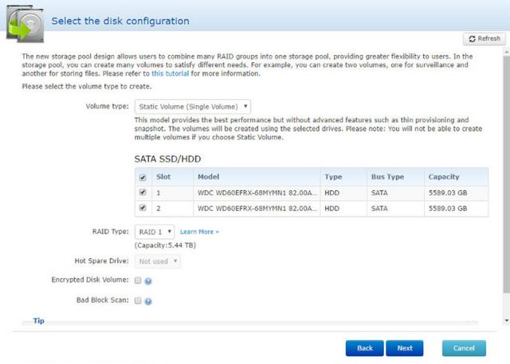Open the 'this tutorial' link
This screenshot has height=364, width=510.
[x=170, y=73]
